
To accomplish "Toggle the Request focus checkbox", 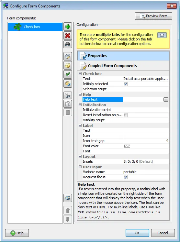I will coord(126,177).
